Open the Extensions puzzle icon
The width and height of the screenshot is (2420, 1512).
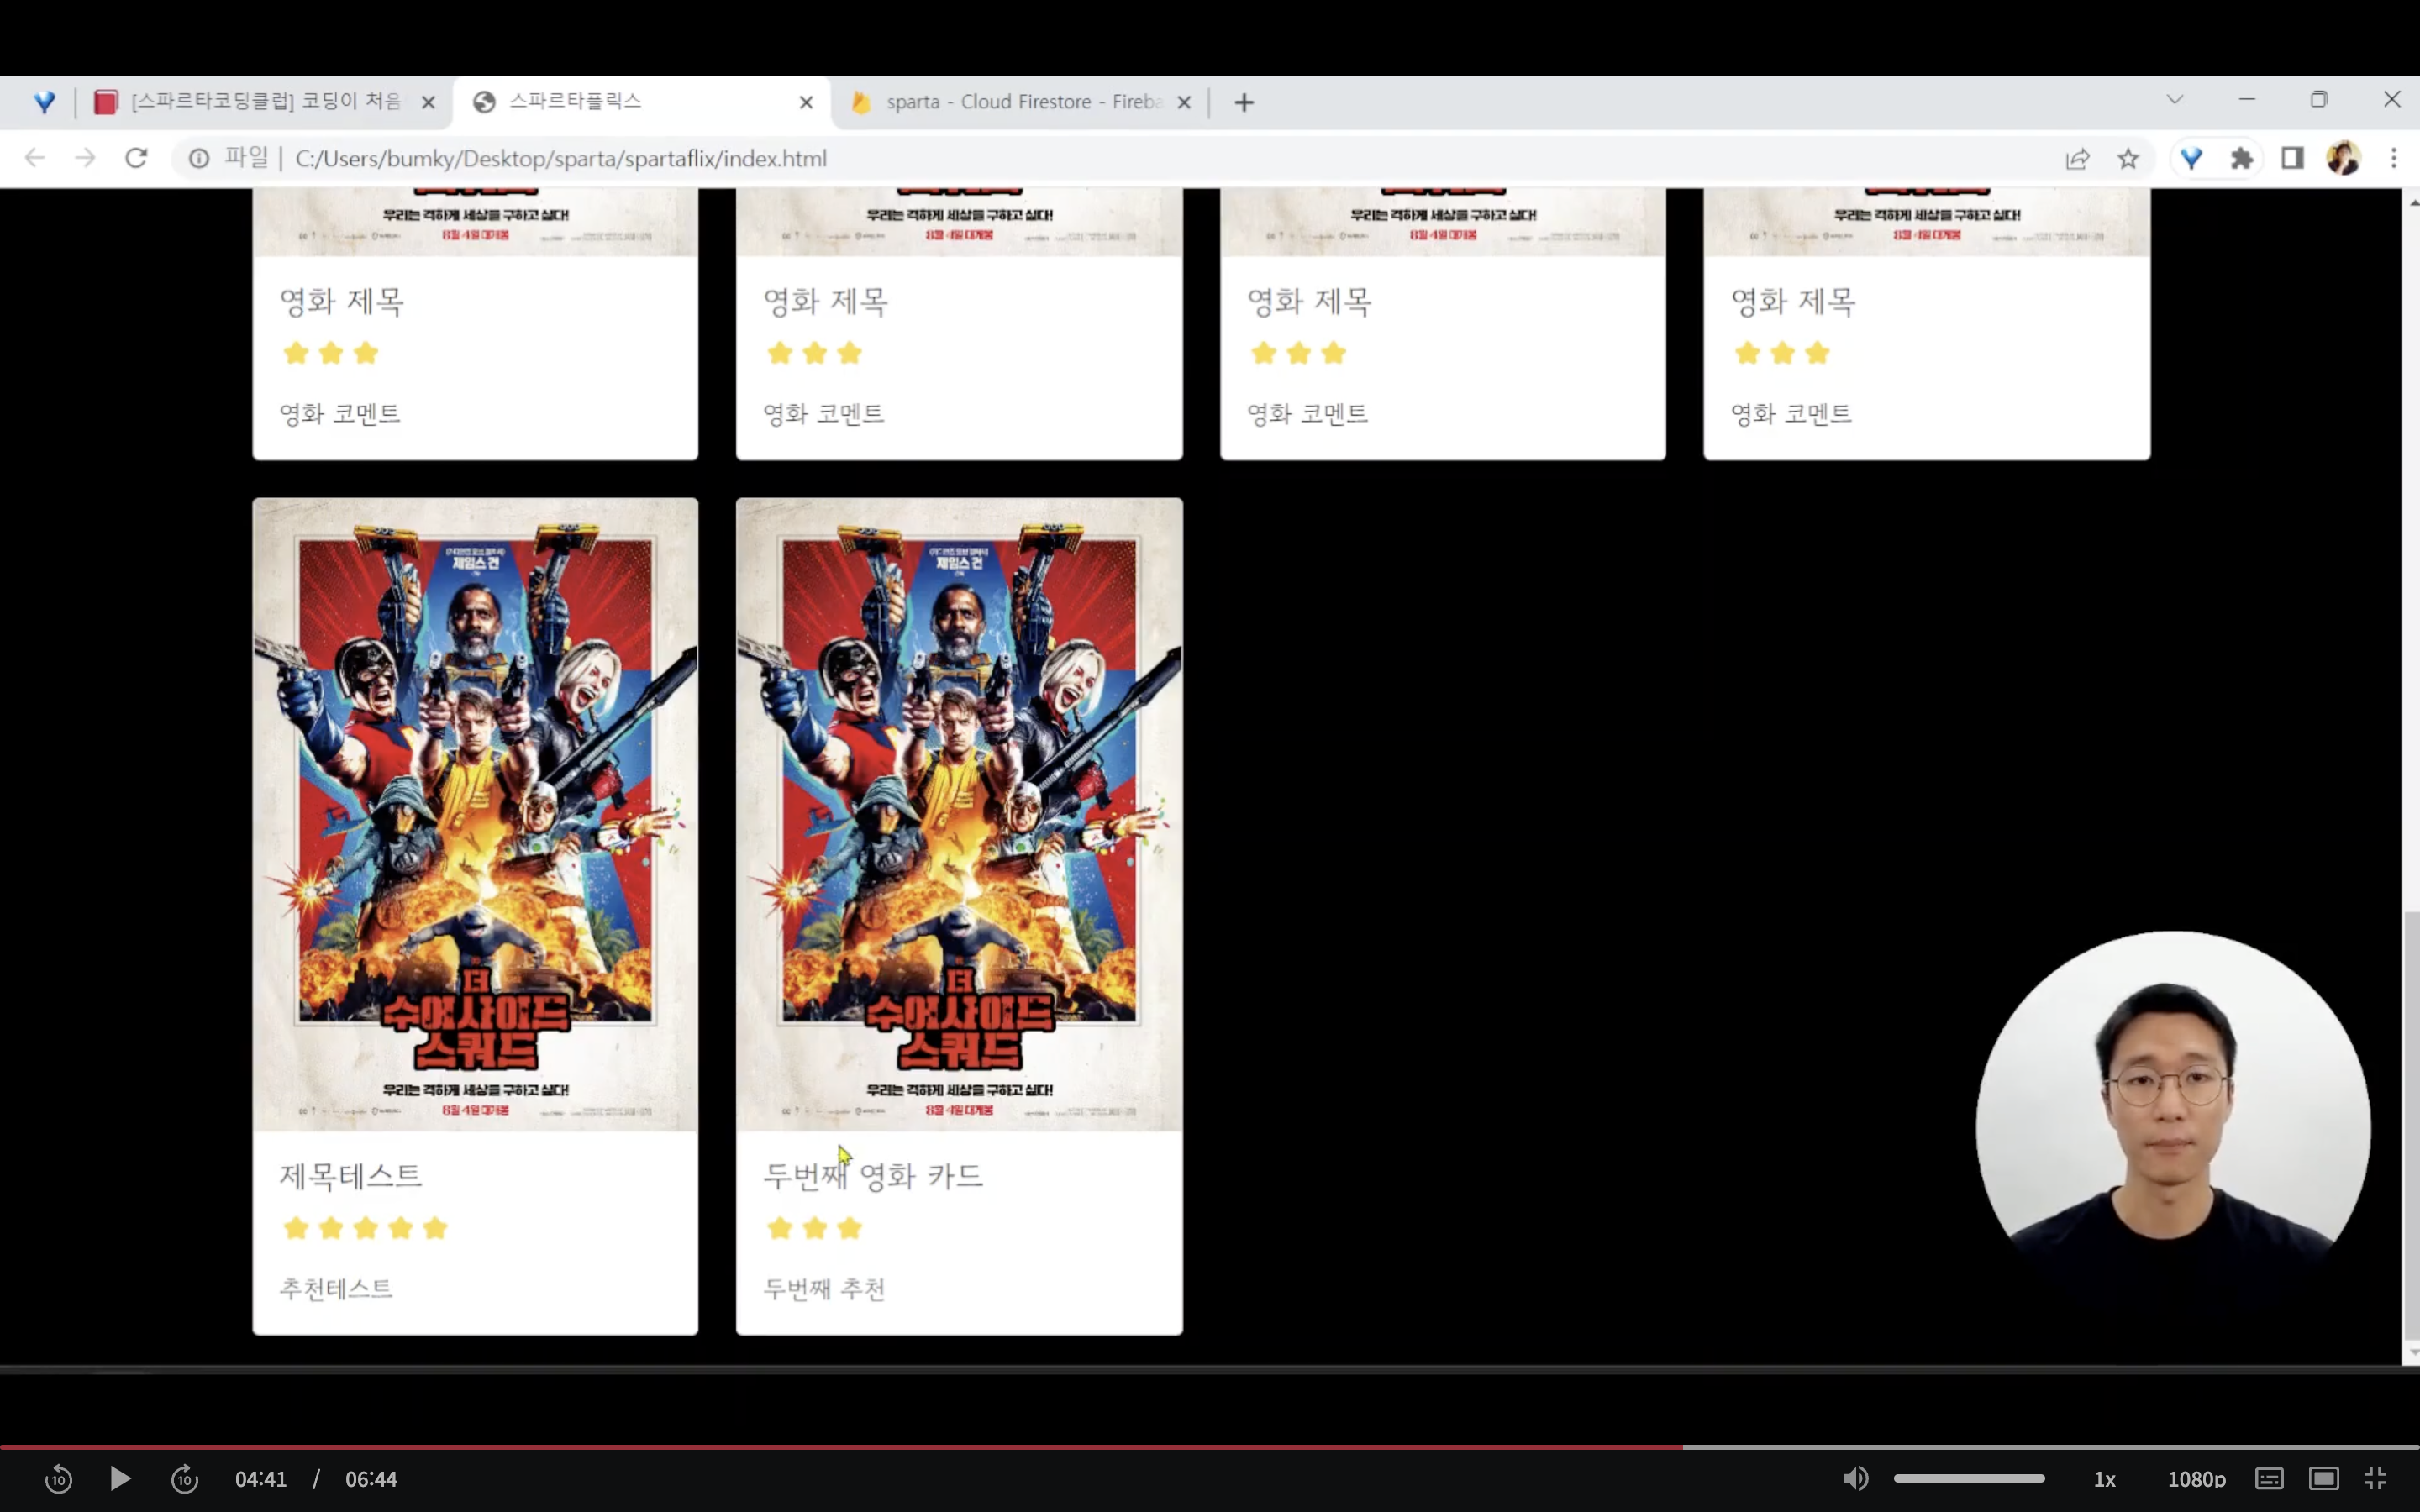click(2242, 158)
